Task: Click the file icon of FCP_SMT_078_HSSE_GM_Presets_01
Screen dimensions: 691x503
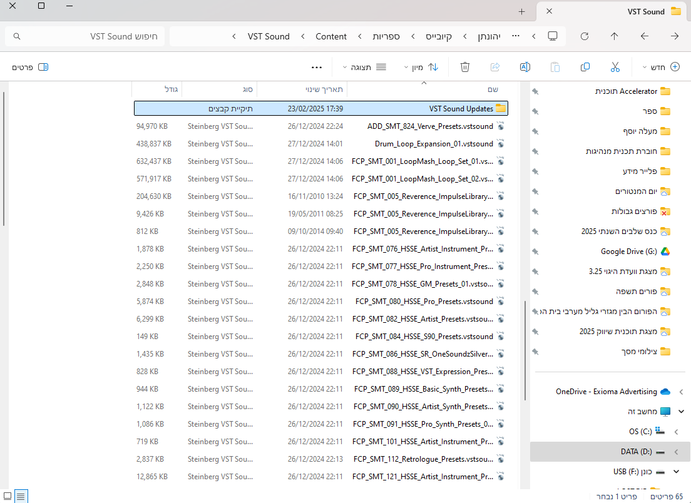Action: point(501,283)
